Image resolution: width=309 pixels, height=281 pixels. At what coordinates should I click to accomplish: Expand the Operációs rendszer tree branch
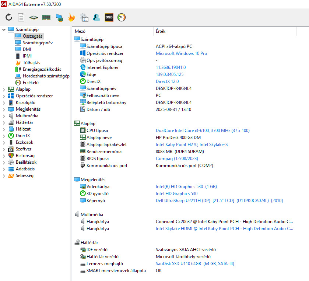tap(4, 96)
